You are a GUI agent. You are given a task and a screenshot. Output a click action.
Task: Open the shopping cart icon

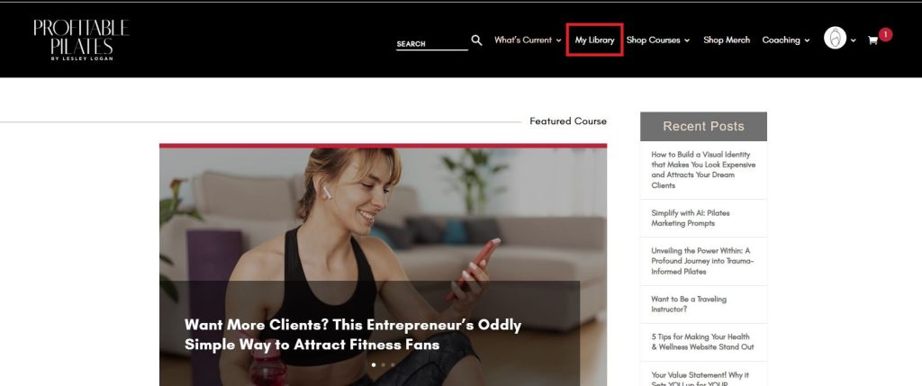(872, 40)
